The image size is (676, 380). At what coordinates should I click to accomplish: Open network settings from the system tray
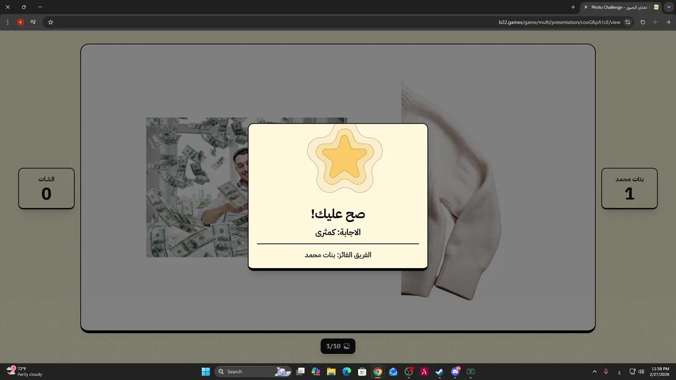633,372
